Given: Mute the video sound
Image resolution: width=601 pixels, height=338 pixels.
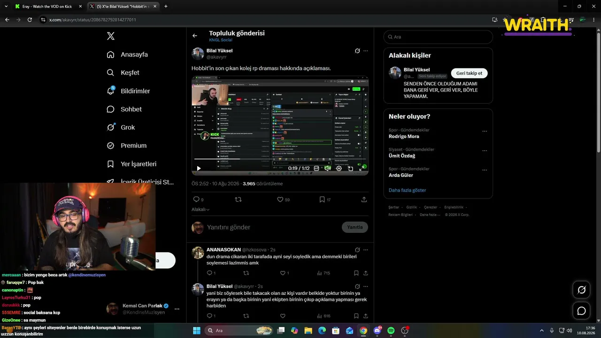Looking at the screenshot, I should point(328,168).
